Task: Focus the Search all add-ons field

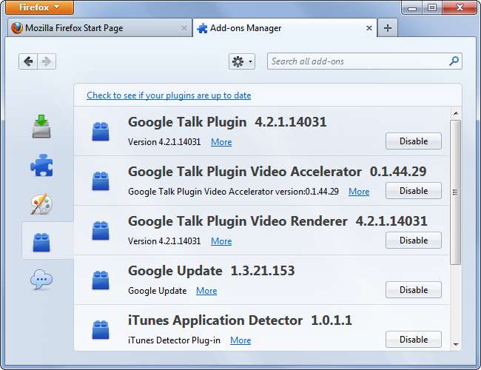Action: (x=358, y=61)
